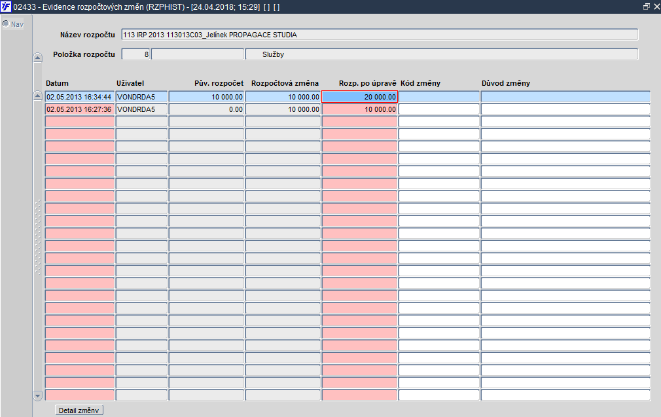661x417 pixels.
Task: Click the Pův. rozpočet value 0.00
Action: pyautogui.click(x=206, y=109)
